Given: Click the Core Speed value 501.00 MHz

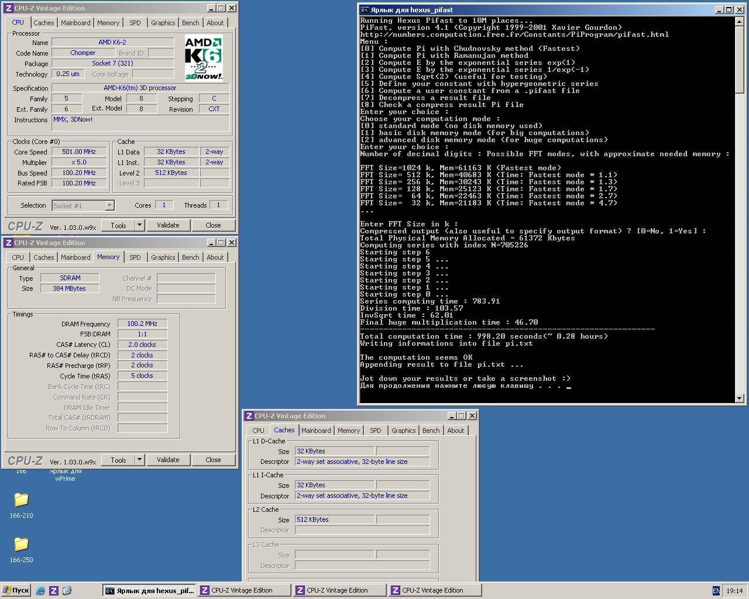Looking at the screenshot, I should pos(79,152).
